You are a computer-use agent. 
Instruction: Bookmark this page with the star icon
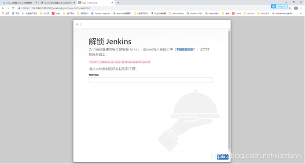[x=290, y=8]
